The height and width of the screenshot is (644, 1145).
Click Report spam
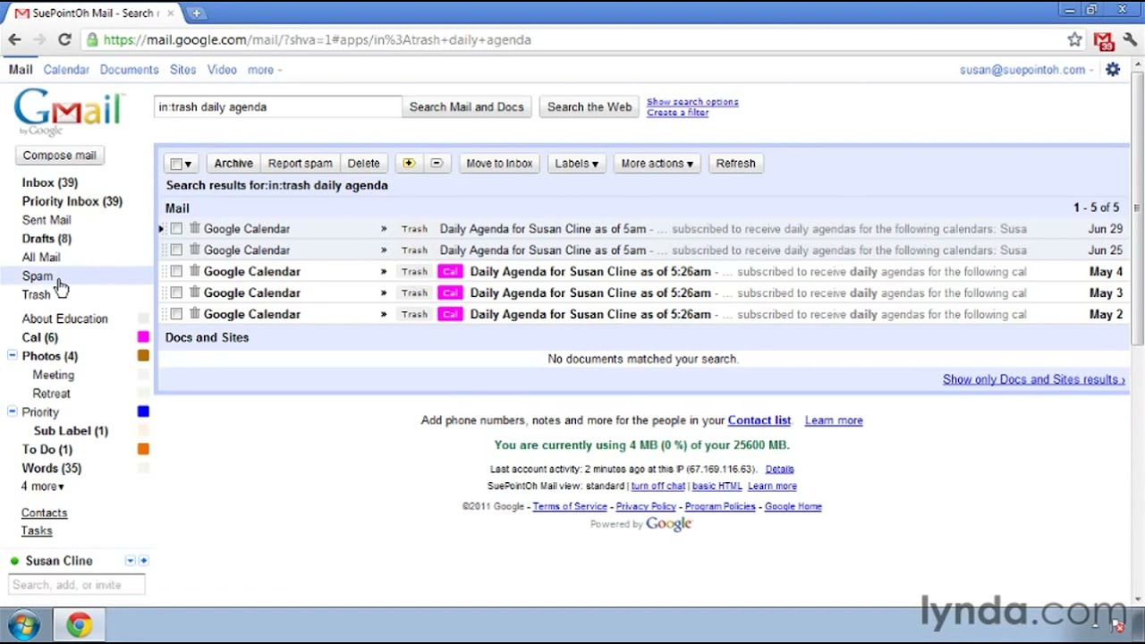pyautogui.click(x=300, y=163)
